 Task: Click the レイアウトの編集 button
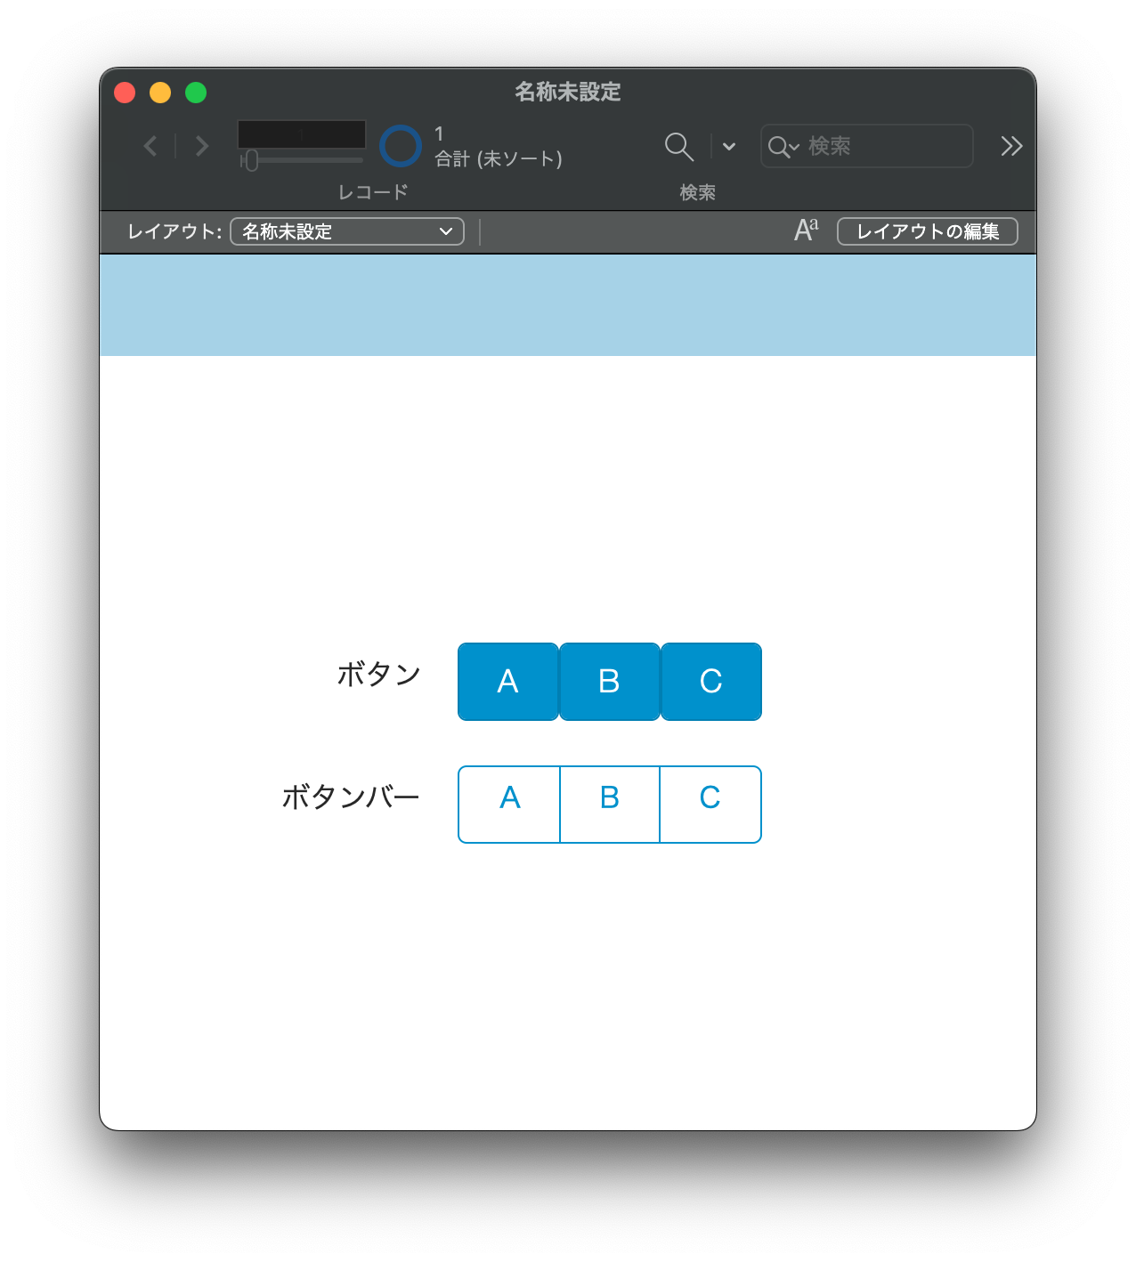coord(928,231)
